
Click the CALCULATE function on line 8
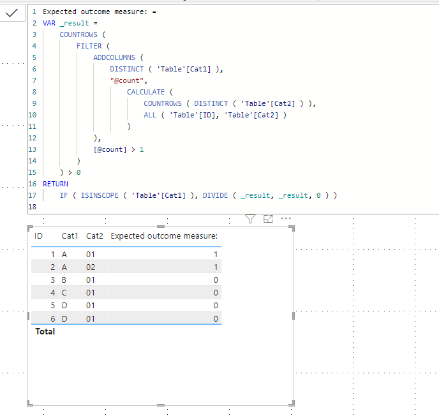tap(145, 92)
